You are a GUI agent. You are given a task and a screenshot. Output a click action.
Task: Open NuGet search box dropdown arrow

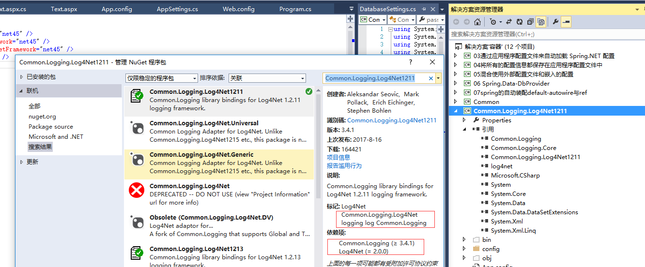pyautogui.click(x=438, y=78)
